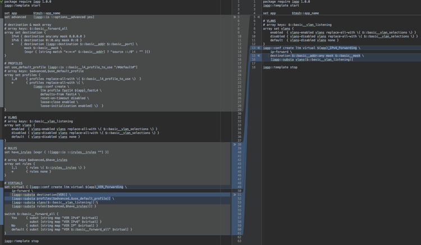Viewport: 421px width, 245px height.
Task: Click the '# VLANS' comment in right pane
Action: click(x=269, y=21)
